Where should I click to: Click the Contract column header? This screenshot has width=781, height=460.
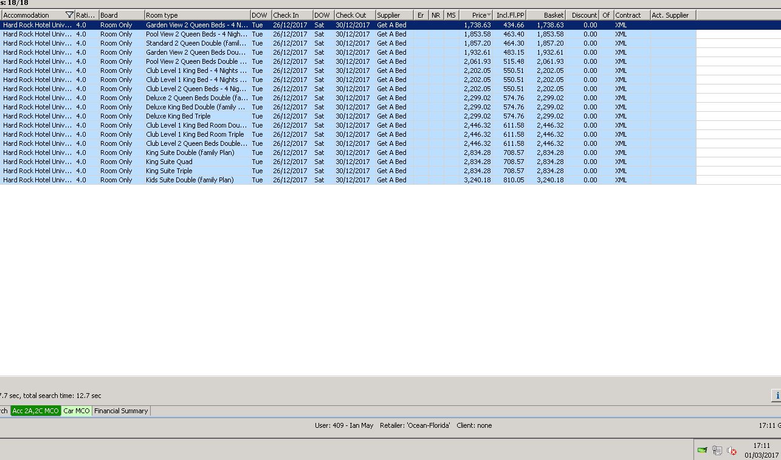coord(631,15)
